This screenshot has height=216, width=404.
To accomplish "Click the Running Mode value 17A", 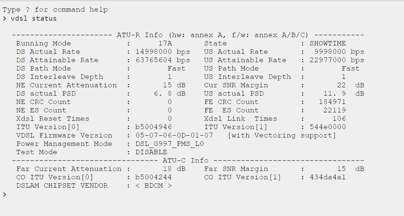I will click(166, 43).
